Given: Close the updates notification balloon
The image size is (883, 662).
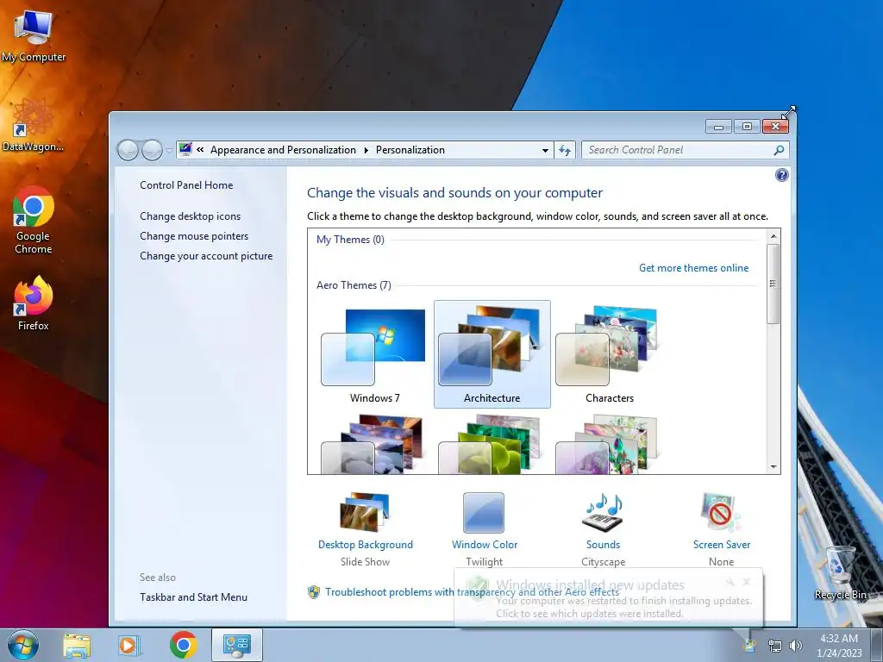Looking at the screenshot, I should point(746,582).
